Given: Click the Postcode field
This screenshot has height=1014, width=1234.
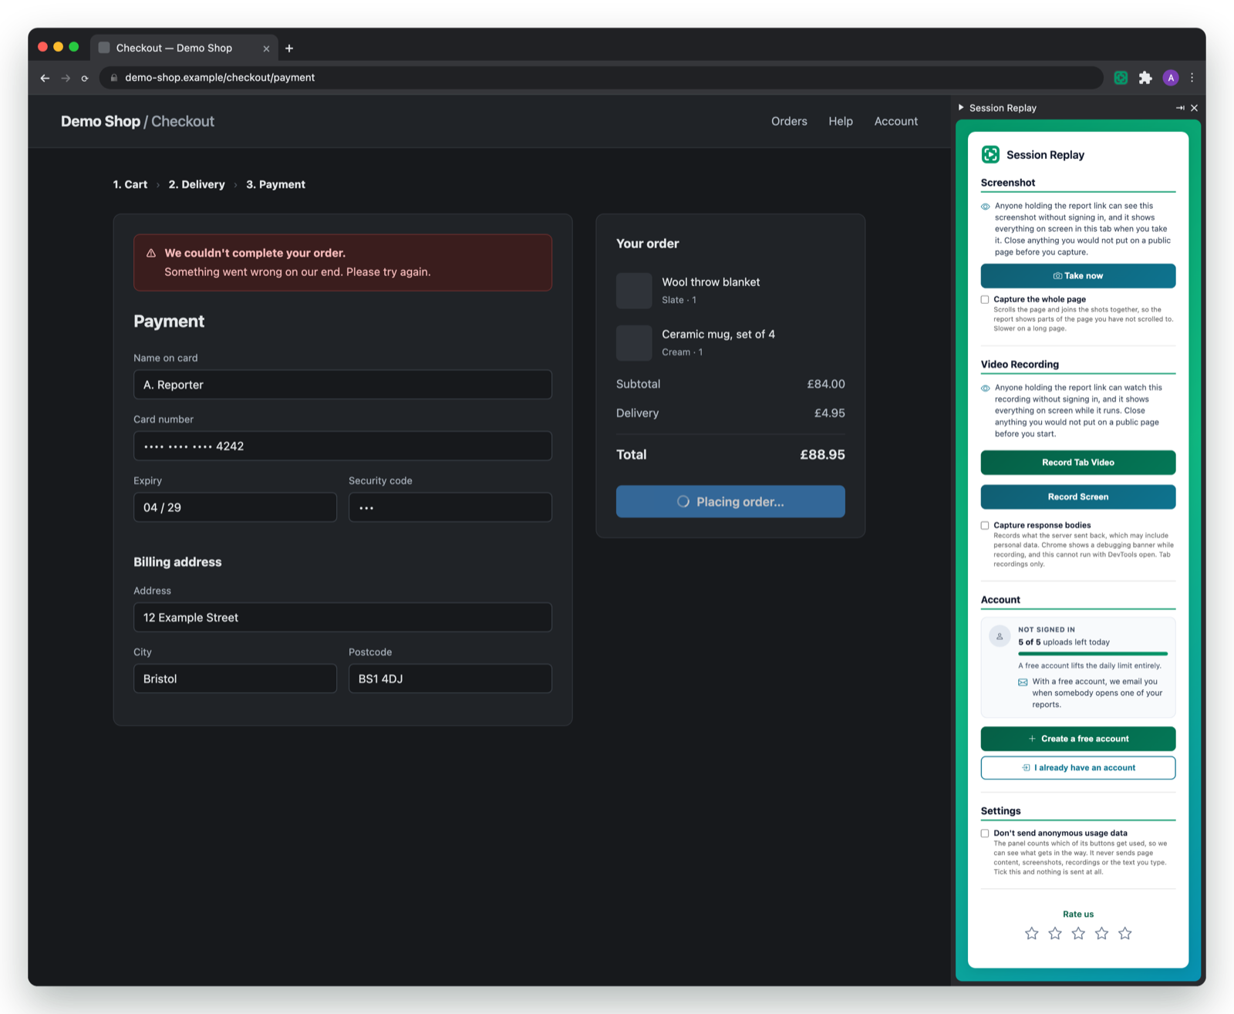Looking at the screenshot, I should tap(450, 679).
